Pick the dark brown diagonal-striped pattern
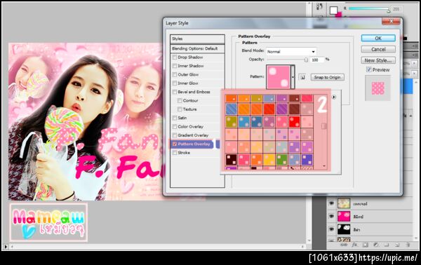This screenshot has width=421, height=265. (x=295, y=109)
